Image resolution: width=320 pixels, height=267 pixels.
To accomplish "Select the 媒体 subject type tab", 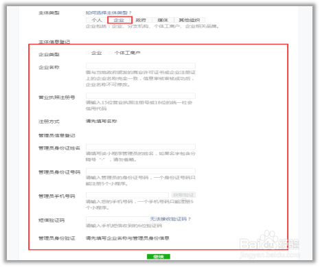I will pyautogui.click(x=163, y=20).
